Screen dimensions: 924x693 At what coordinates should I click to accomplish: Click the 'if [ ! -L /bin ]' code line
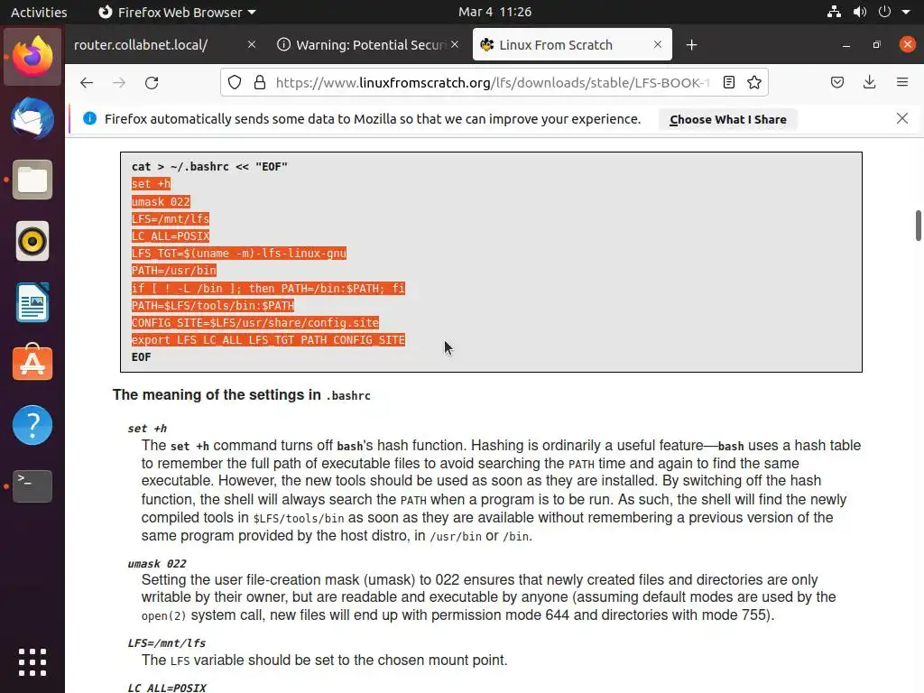(x=268, y=288)
